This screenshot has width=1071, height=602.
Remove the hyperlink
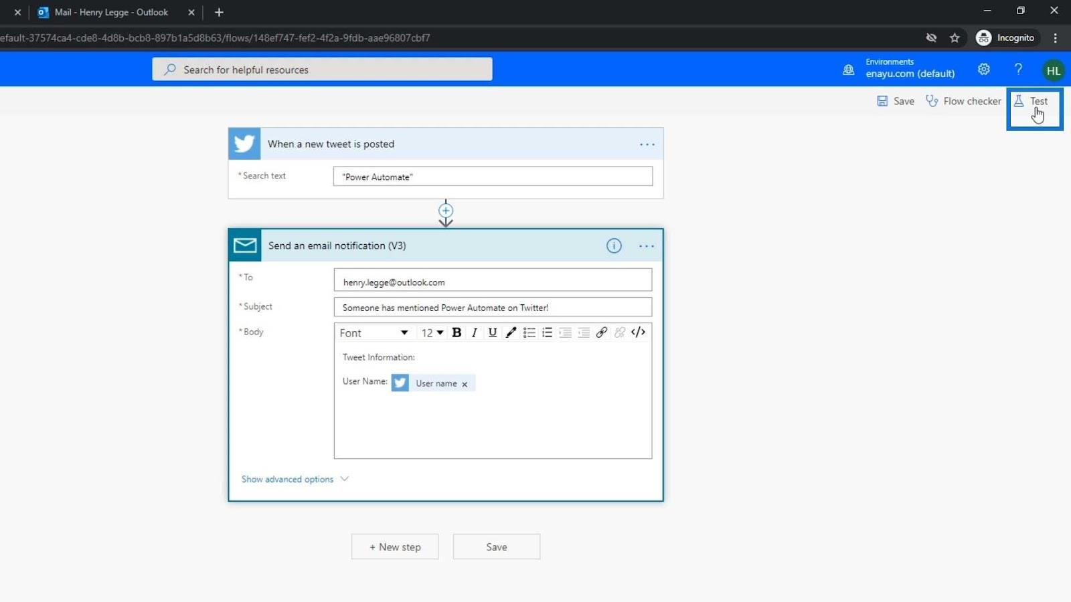(620, 332)
